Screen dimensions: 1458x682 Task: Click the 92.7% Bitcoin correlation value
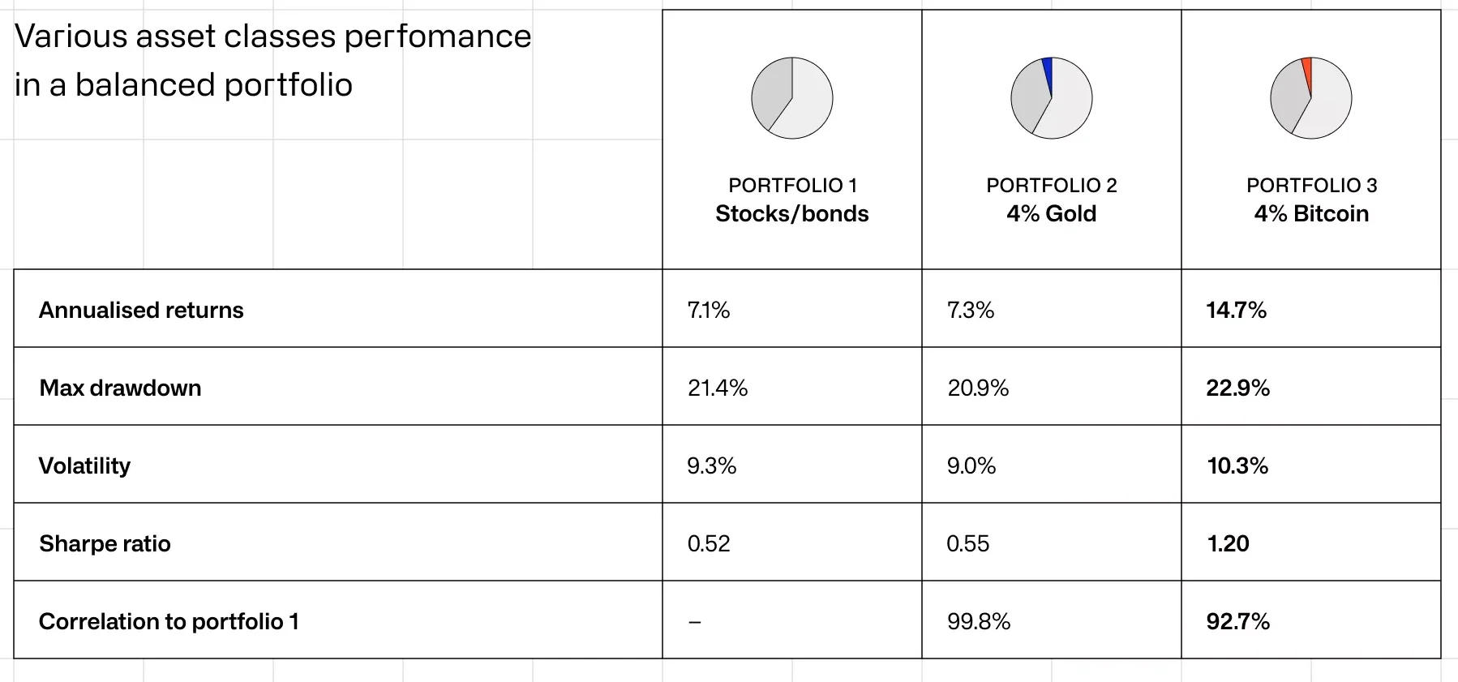coord(1237,621)
